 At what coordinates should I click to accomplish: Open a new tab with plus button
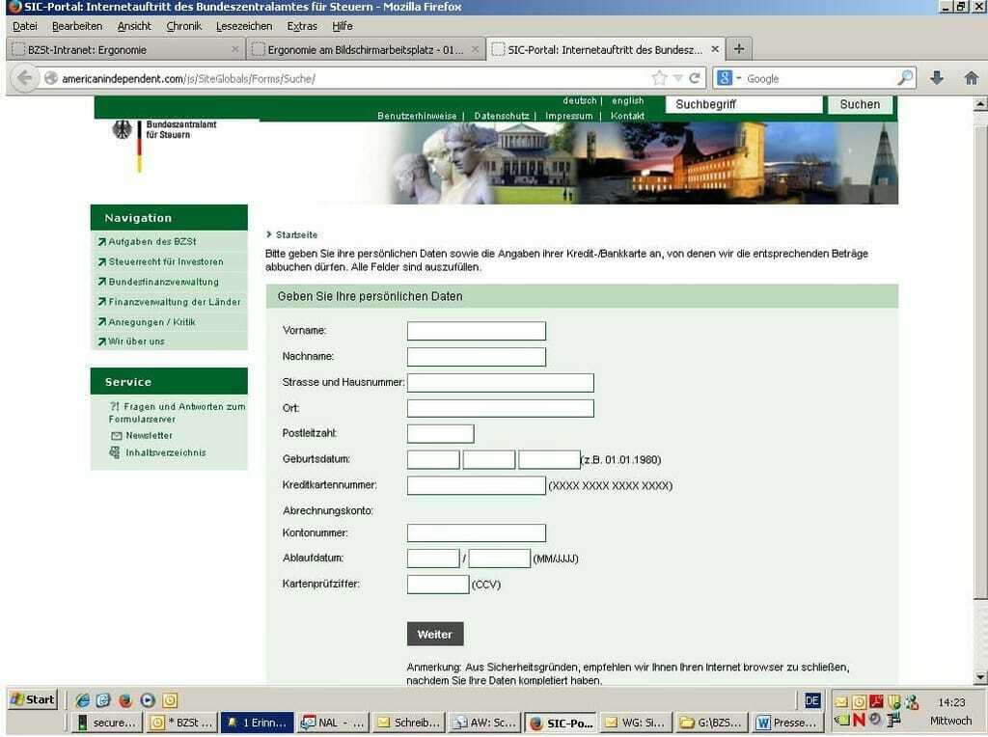(738, 48)
